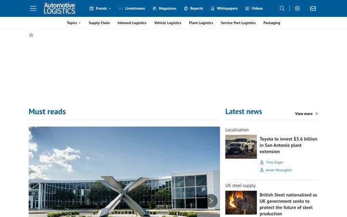
Task: Open the Videos menu item
Action: pos(257,8)
